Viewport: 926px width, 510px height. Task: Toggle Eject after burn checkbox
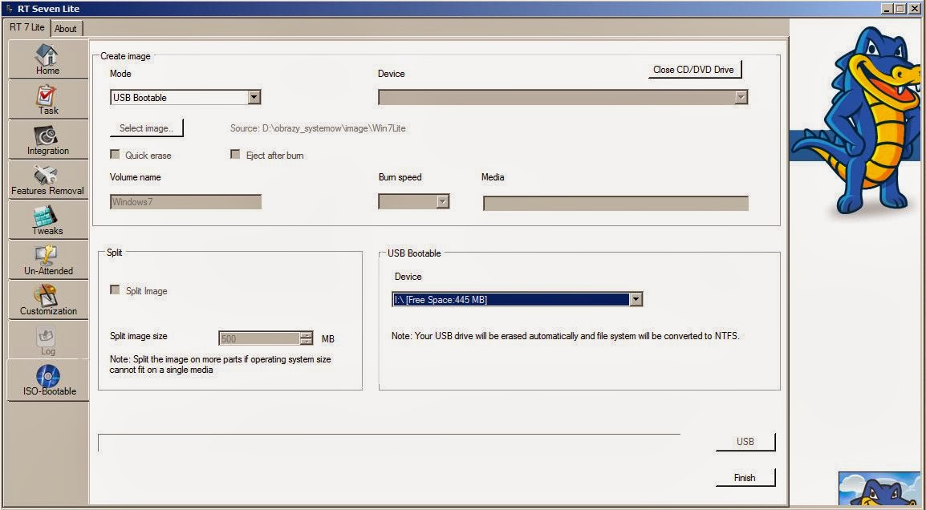235,155
